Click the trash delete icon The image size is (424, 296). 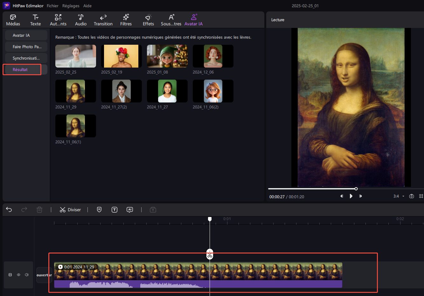tap(39, 210)
